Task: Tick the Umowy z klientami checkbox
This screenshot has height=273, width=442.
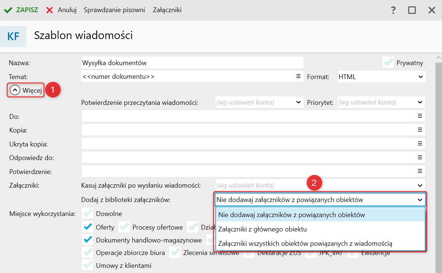Action: pyautogui.click(x=88, y=265)
